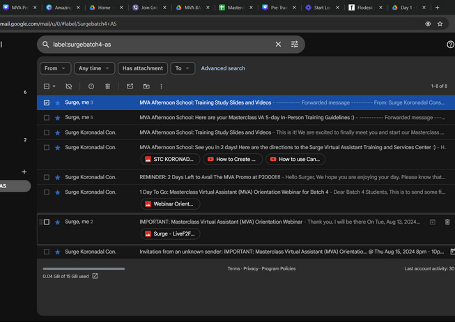
Task: Open Invitation from an unknown sender email
Action: coord(246,252)
